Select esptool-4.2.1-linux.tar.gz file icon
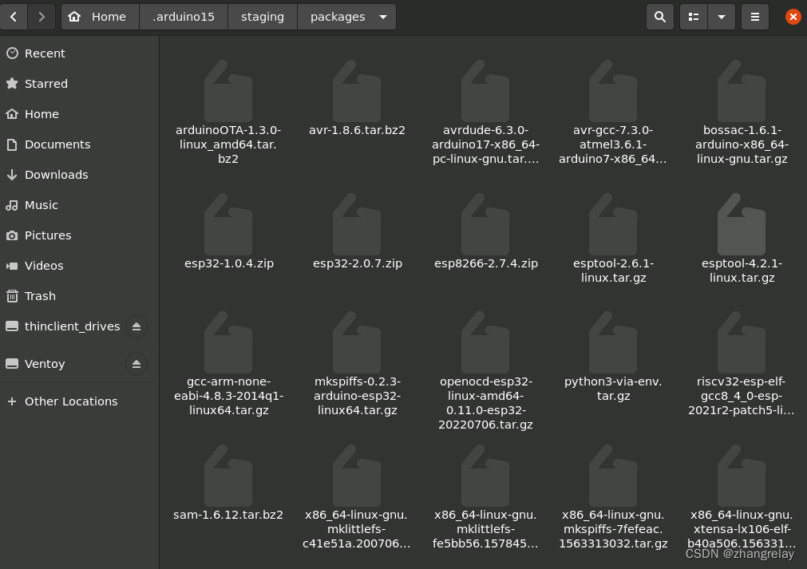Image resolution: width=807 pixels, height=569 pixels. 742,224
